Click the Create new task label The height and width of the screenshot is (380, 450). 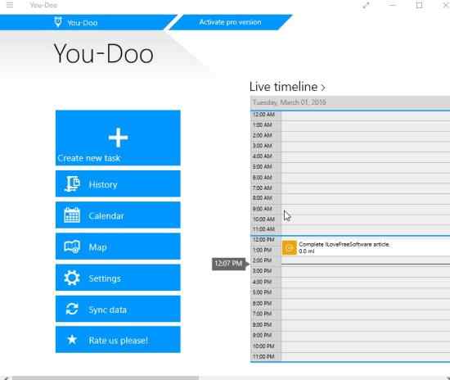[89, 158]
